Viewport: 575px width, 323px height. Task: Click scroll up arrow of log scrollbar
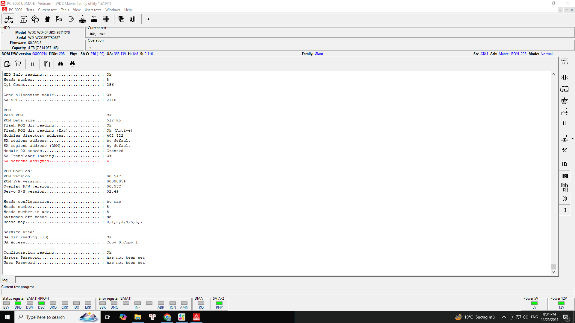553,74
